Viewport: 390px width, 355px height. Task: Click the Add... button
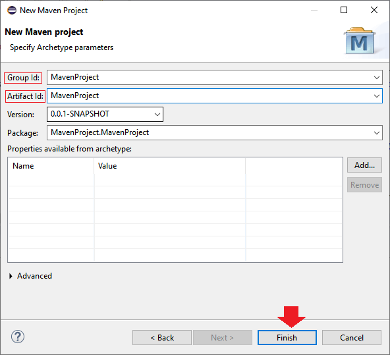[x=364, y=165]
